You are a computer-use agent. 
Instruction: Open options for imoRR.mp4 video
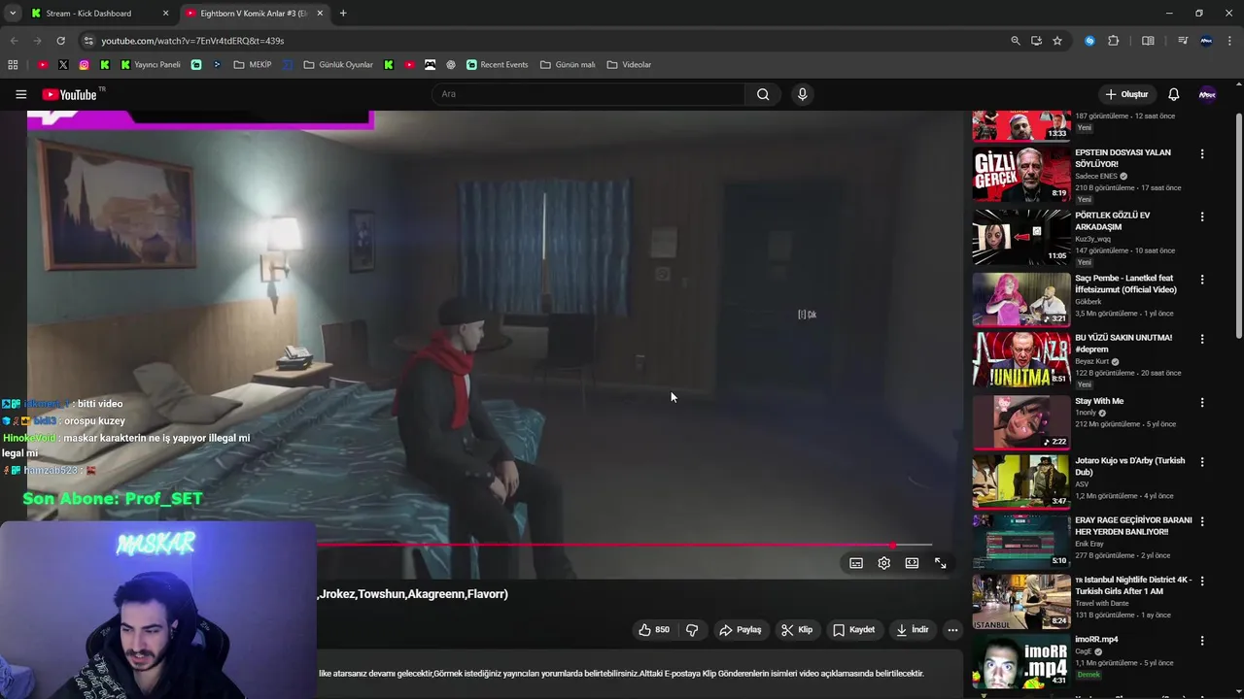1202,641
